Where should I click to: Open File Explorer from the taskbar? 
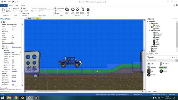tap(9, 98)
